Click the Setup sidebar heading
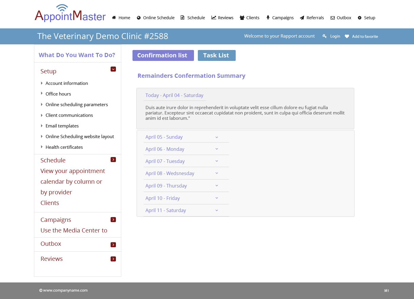The image size is (414, 299). tap(48, 71)
